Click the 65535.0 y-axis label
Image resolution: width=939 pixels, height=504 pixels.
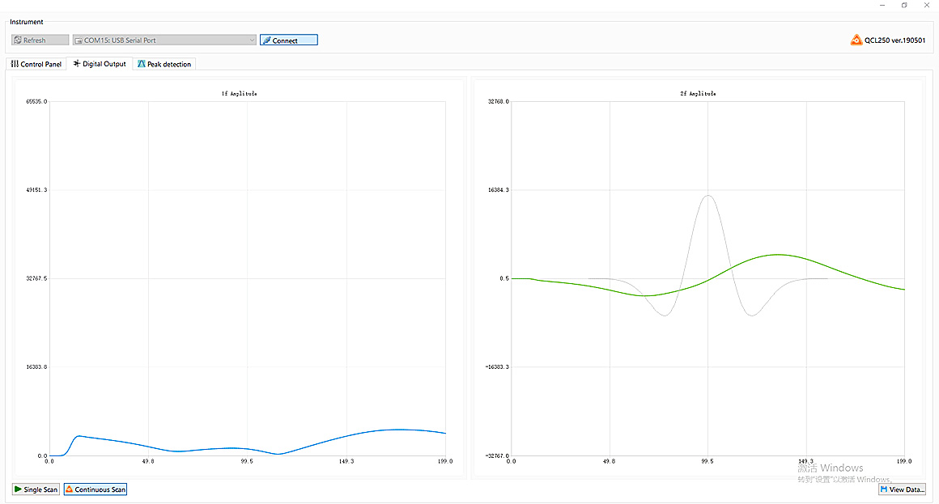37,102
